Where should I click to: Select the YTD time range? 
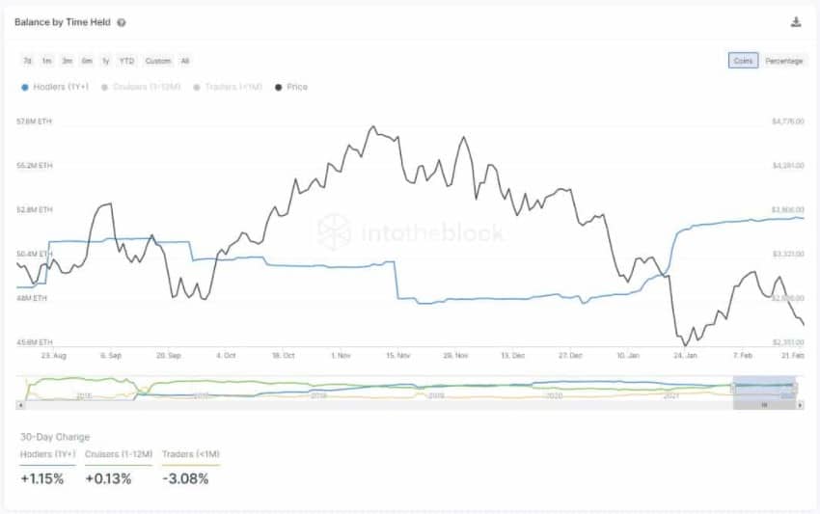click(126, 61)
